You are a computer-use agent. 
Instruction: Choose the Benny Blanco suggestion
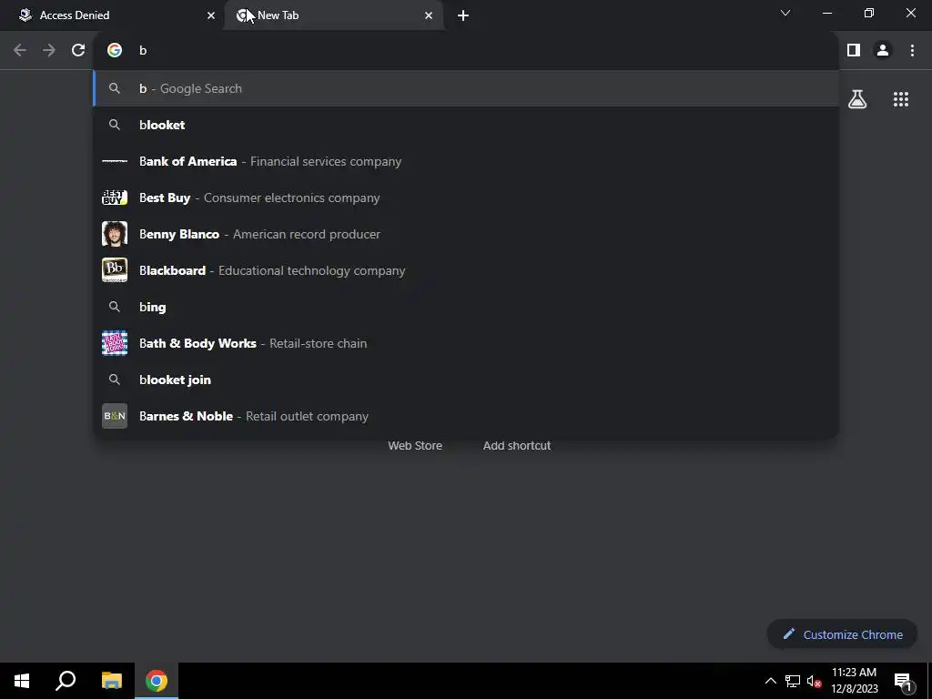466,234
